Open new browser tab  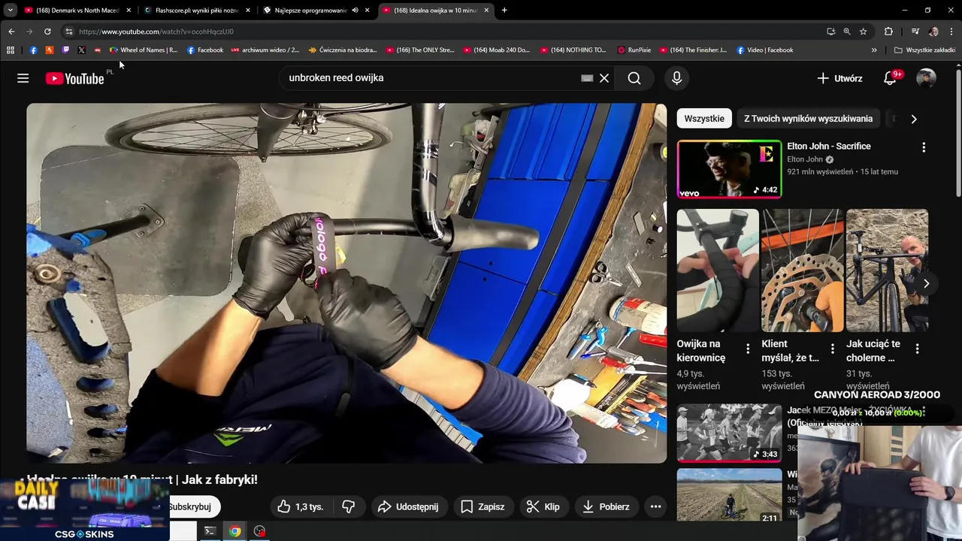coord(504,11)
